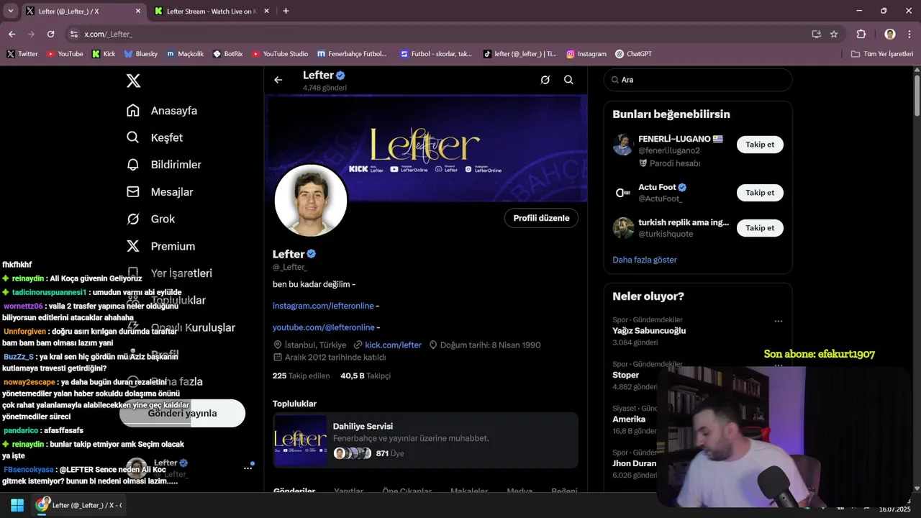Click site info icon in address bar
This screenshot has width=921, height=518.
pyautogui.click(x=73, y=34)
